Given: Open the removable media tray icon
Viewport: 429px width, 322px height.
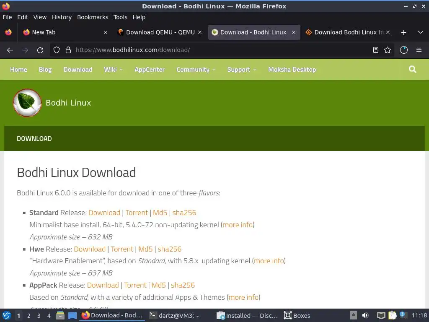Looking at the screenshot, I should tap(354, 315).
